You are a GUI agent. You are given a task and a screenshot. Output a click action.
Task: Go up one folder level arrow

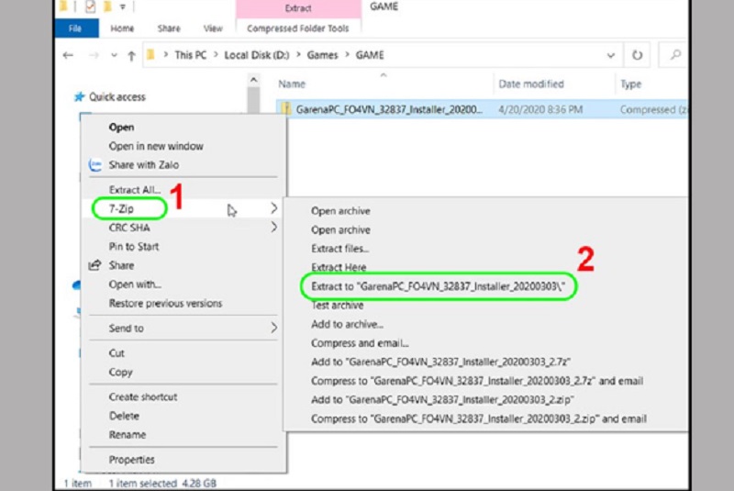pos(131,56)
